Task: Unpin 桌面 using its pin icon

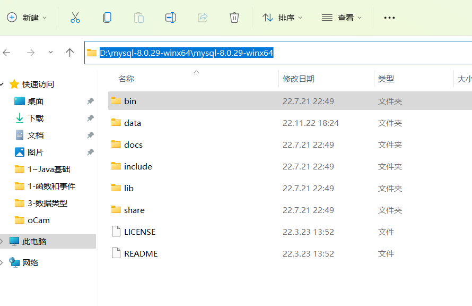Action: point(90,101)
